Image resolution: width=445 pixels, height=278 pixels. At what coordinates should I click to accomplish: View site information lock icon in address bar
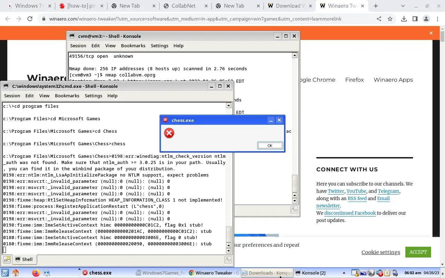[44, 19]
